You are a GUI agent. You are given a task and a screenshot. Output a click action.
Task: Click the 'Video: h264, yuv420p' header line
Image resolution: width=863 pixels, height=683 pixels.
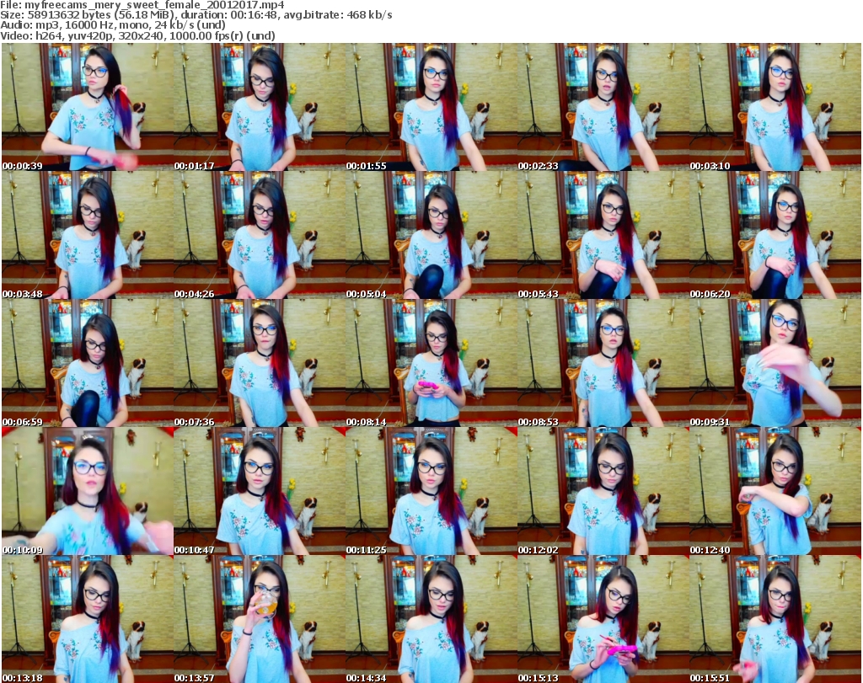(137, 35)
